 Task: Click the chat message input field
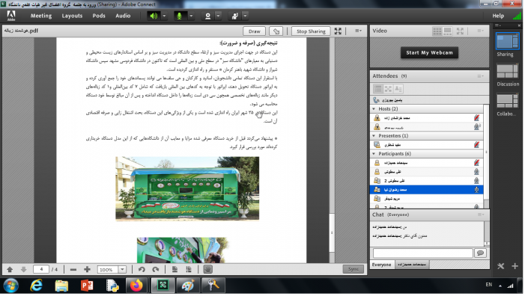(x=423, y=253)
